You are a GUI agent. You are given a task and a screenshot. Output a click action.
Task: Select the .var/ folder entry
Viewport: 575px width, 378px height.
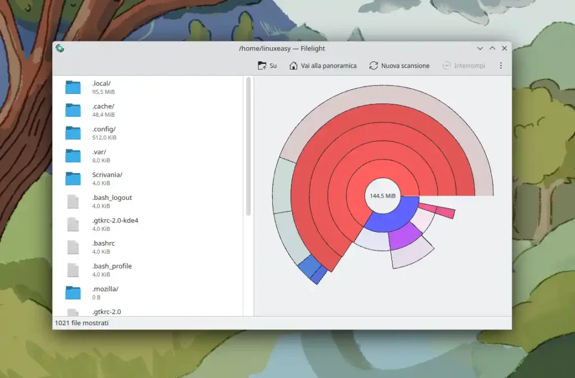[99, 152]
